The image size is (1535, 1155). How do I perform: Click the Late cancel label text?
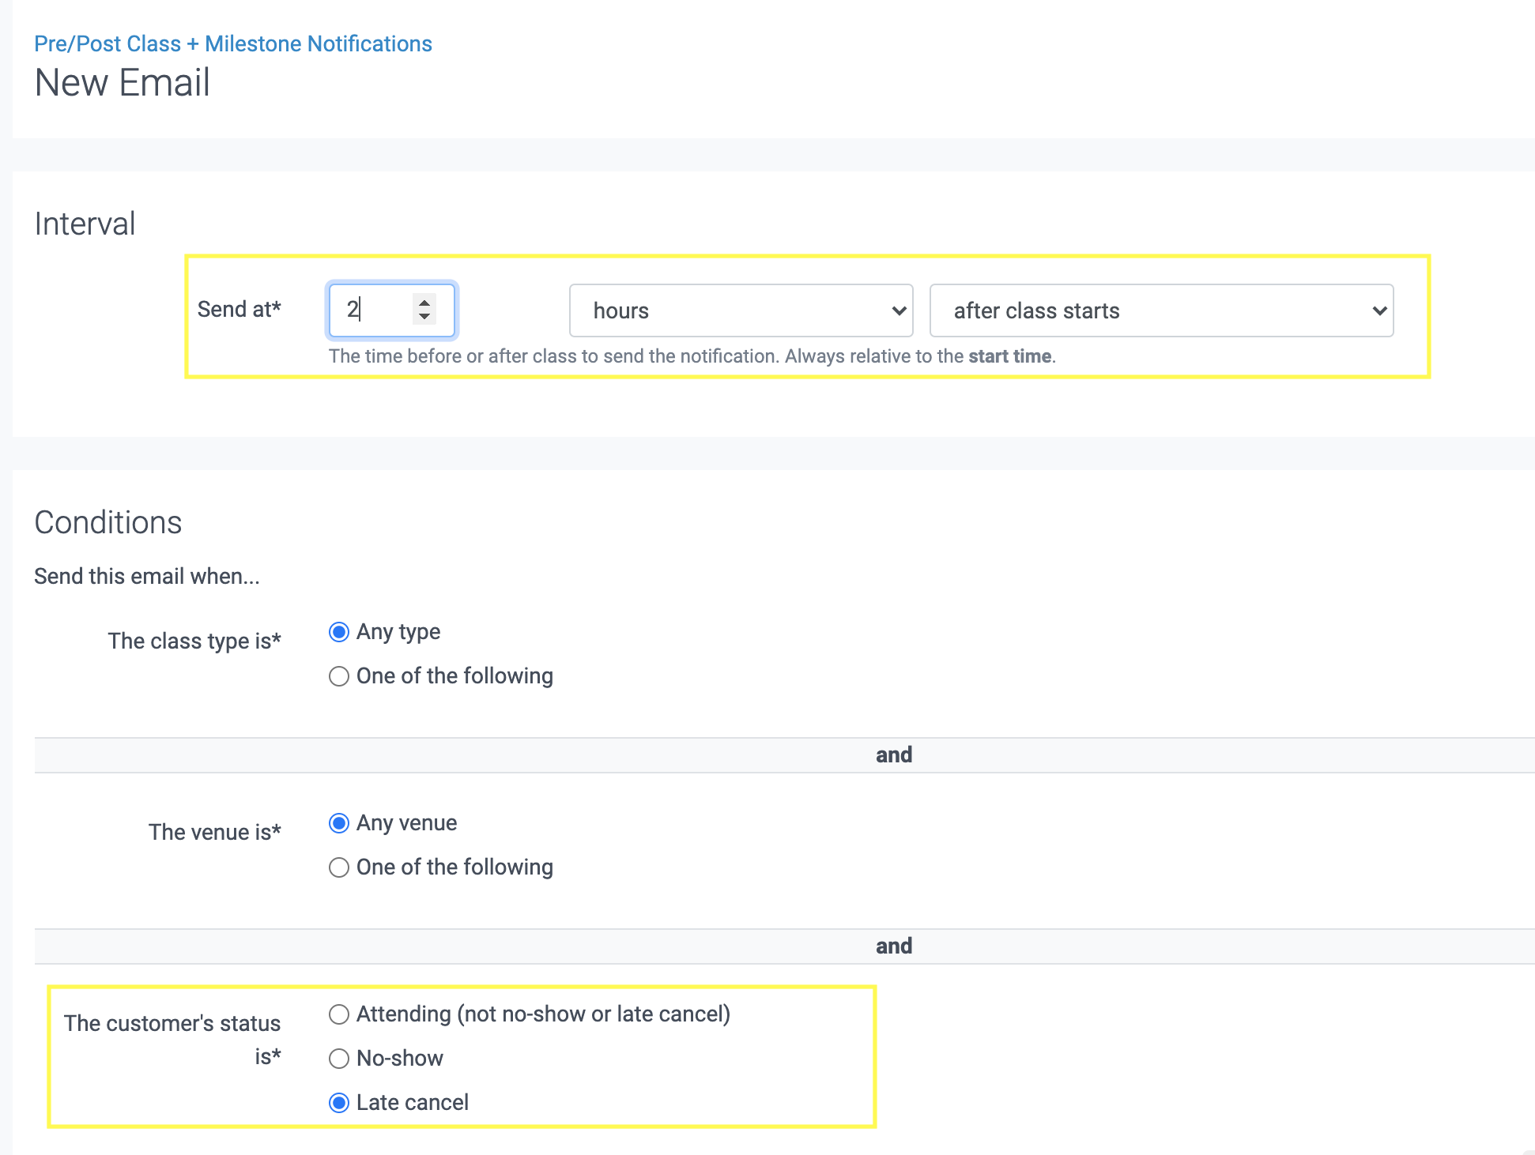coord(412,1102)
